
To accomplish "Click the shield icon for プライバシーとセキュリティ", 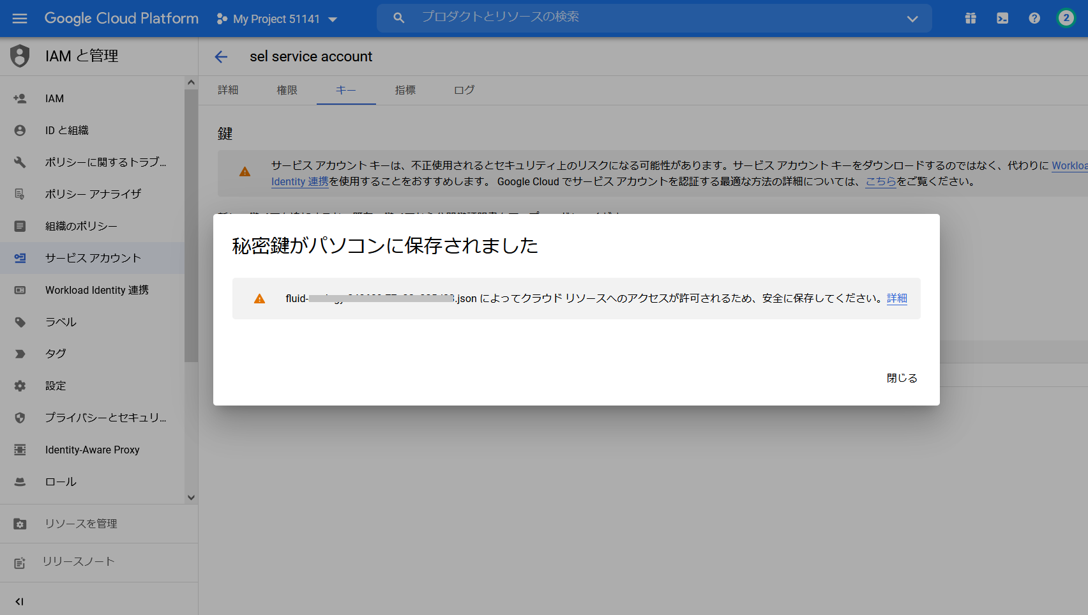I will [20, 418].
